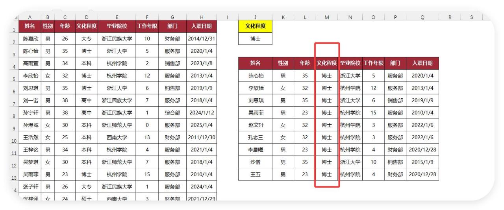
Task: Select column E header letter
Action: click(117, 17)
